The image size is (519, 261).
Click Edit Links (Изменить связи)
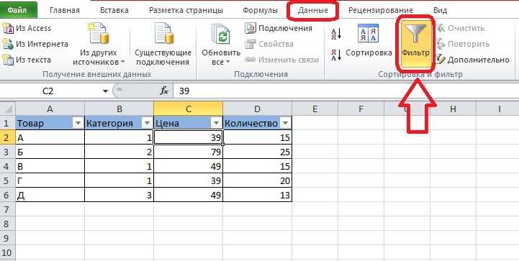(x=281, y=60)
